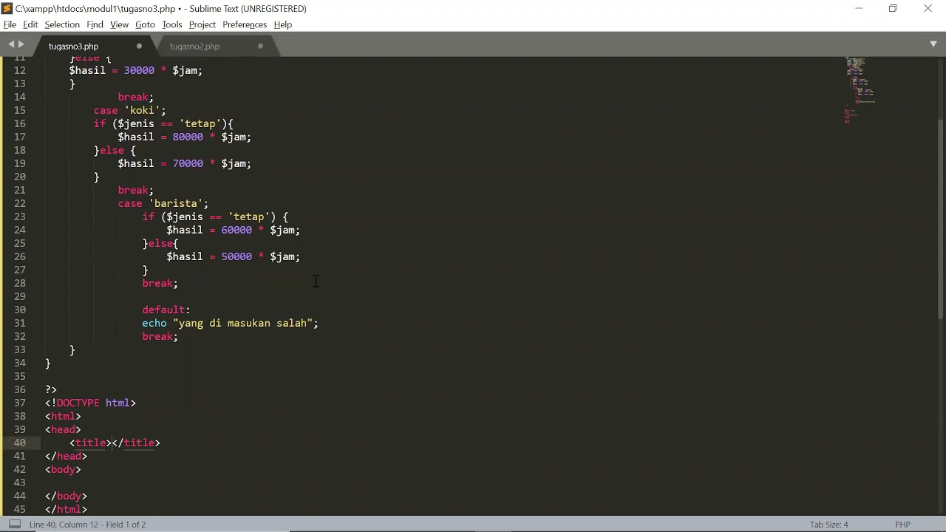Click the closing </head> tag line

click(66, 456)
